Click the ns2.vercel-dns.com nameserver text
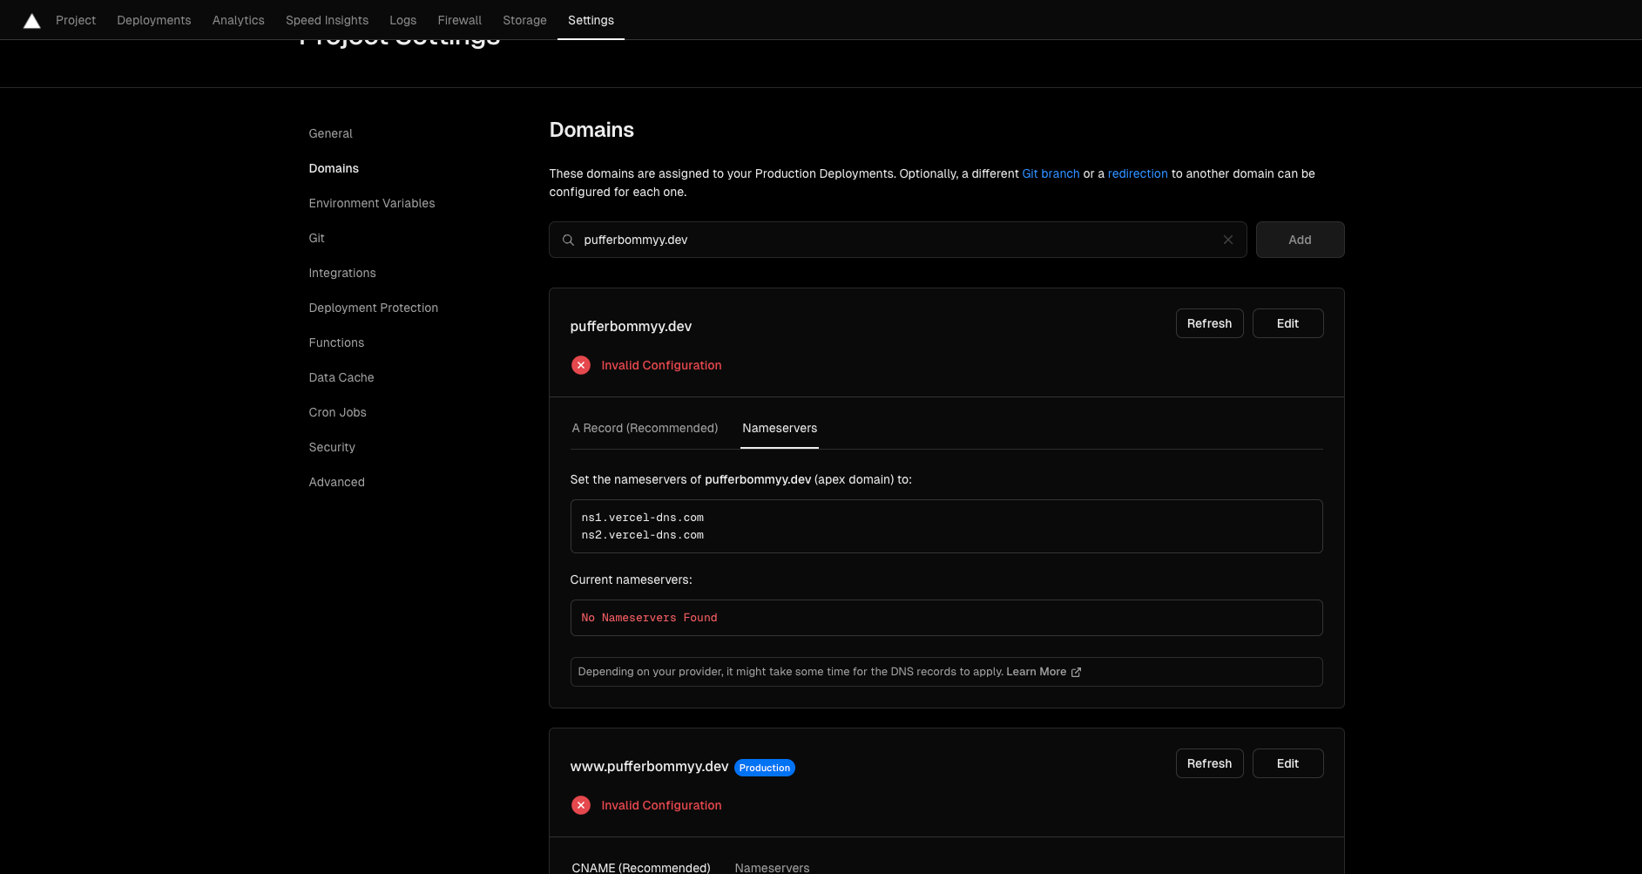This screenshot has height=874, width=1642. point(643,535)
